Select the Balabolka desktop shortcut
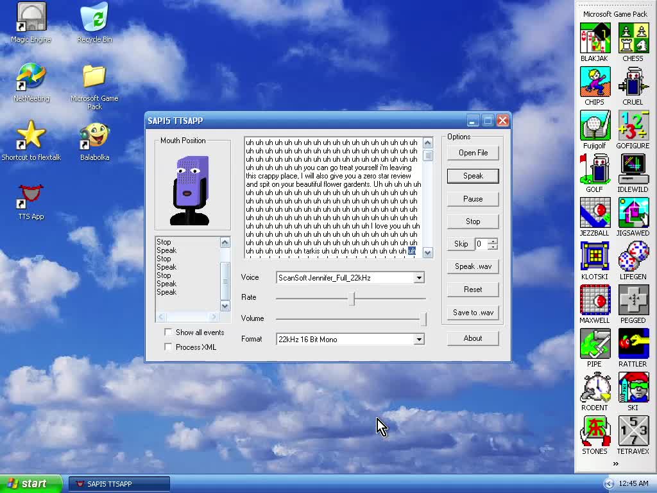 [x=95, y=142]
